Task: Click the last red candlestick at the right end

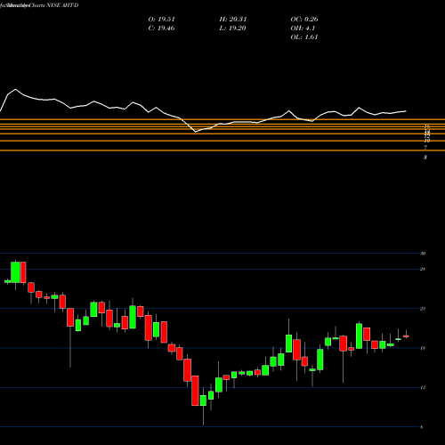Action: pyautogui.click(x=406, y=336)
